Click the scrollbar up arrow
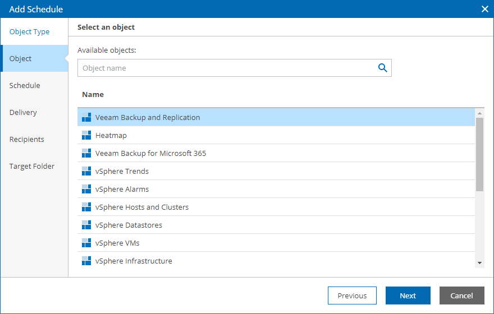The height and width of the screenshot is (314, 494). tap(479, 113)
